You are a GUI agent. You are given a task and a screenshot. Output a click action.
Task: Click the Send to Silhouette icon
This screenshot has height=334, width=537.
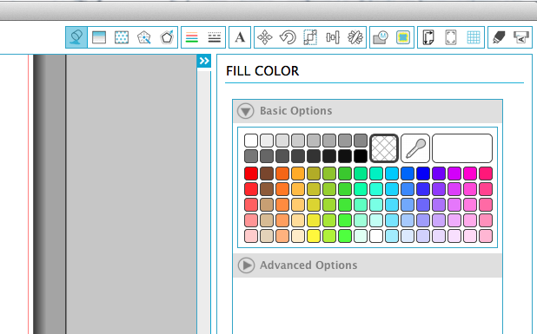click(521, 37)
